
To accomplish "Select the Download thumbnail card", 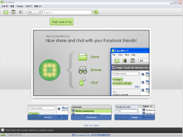I will pos(91,113).
